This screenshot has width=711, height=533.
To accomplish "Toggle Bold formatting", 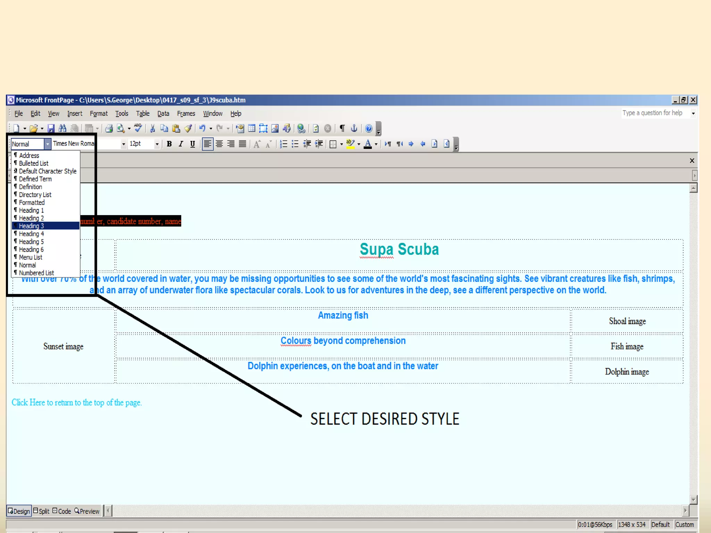I will (169, 144).
